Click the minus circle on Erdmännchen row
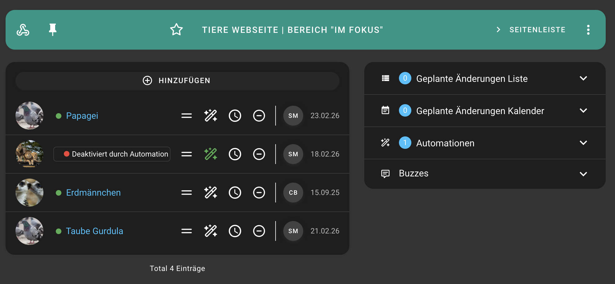The height and width of the screenshot is (284, 615). [x=259, y=193]
